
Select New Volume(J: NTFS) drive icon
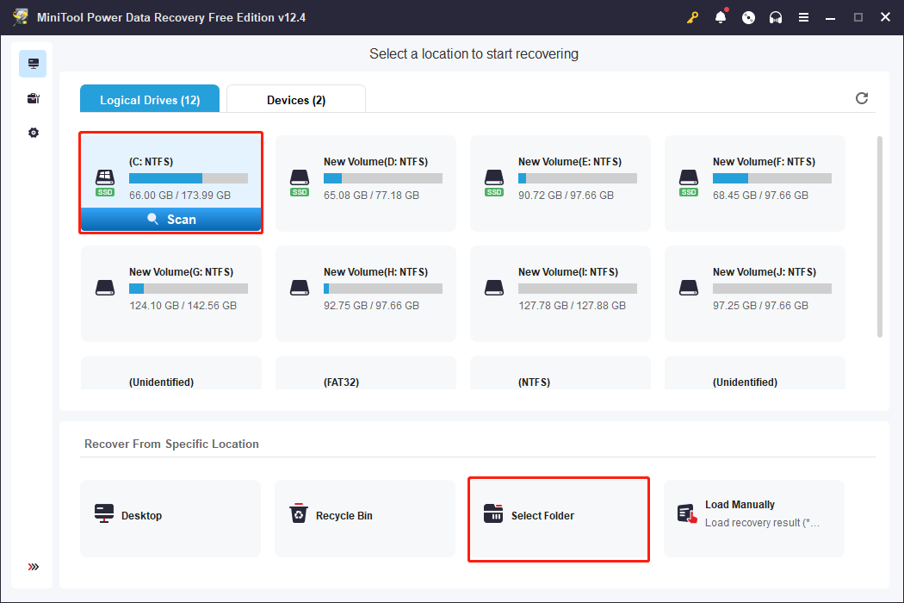(689, 288)
